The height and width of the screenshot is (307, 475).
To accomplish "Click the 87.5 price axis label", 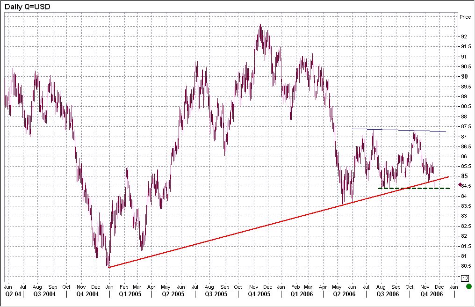I will 466,126.
